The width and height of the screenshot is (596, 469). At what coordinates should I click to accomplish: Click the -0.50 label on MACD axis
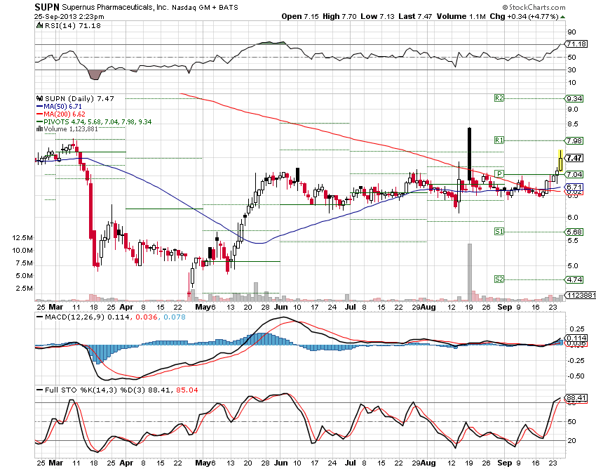576,376
